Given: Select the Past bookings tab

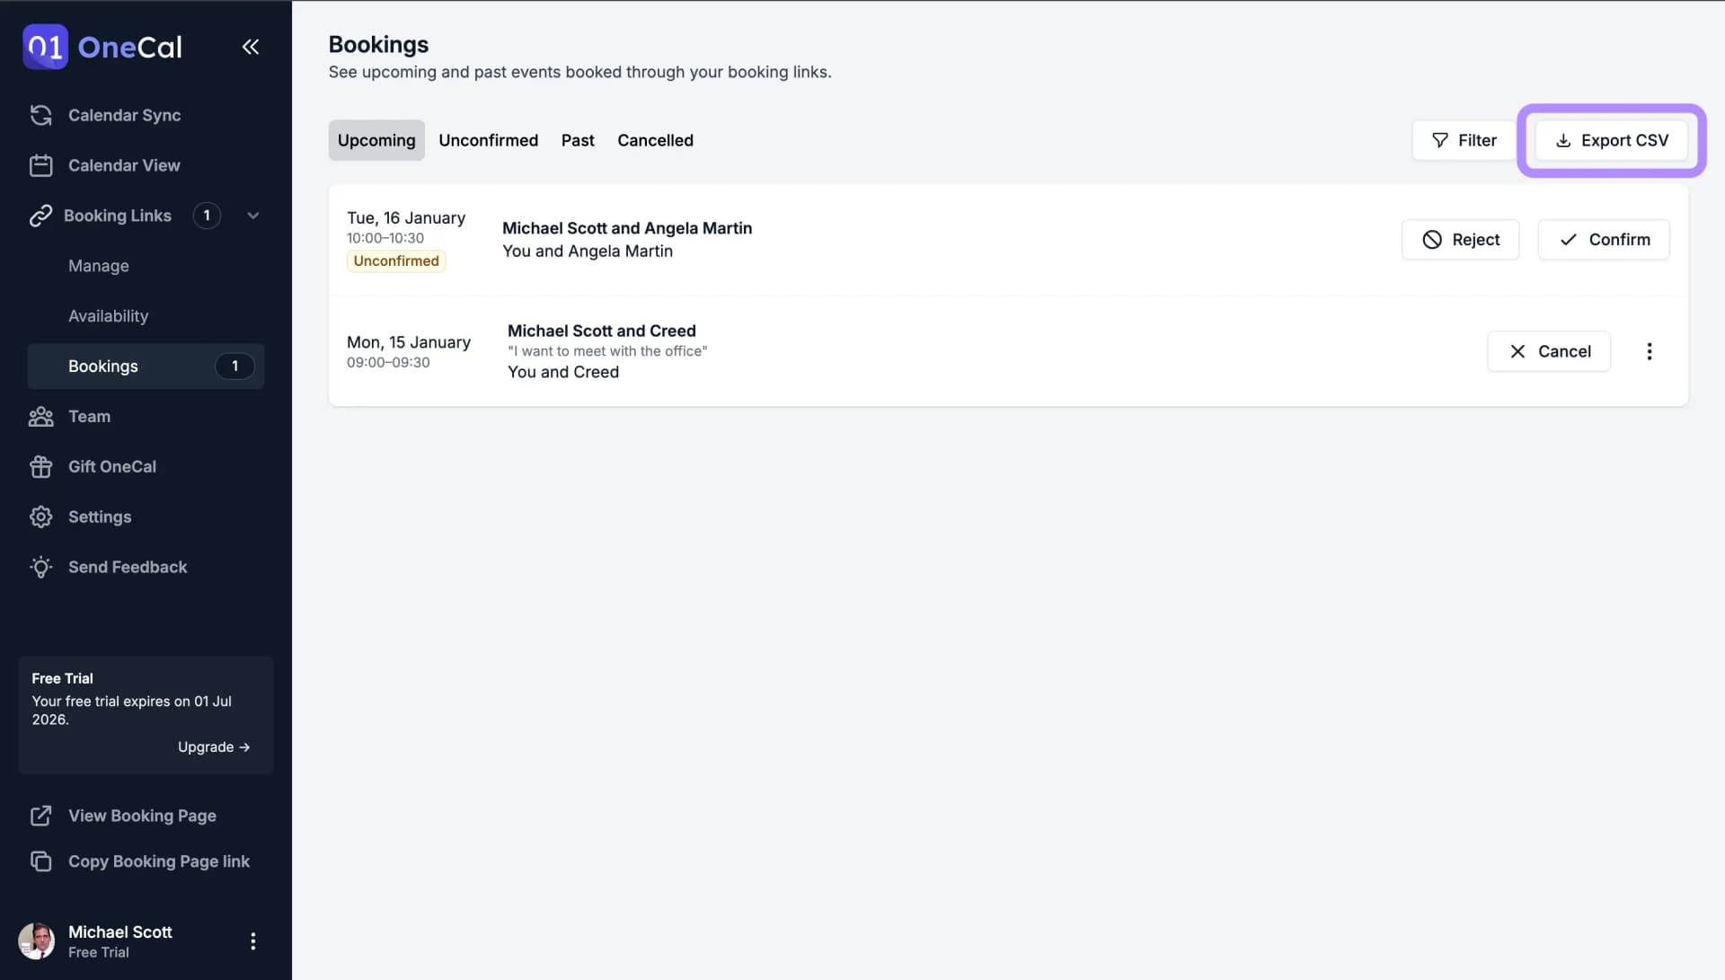Looking at the screenshot, I should (577, 140).
